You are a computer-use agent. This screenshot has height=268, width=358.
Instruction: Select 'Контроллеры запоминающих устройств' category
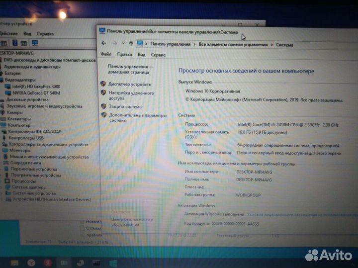[48, 144]
